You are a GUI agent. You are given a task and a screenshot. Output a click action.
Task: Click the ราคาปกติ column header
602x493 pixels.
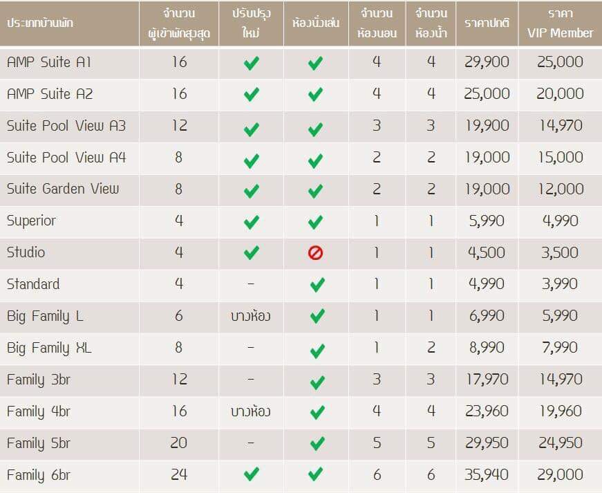[487, 23]
